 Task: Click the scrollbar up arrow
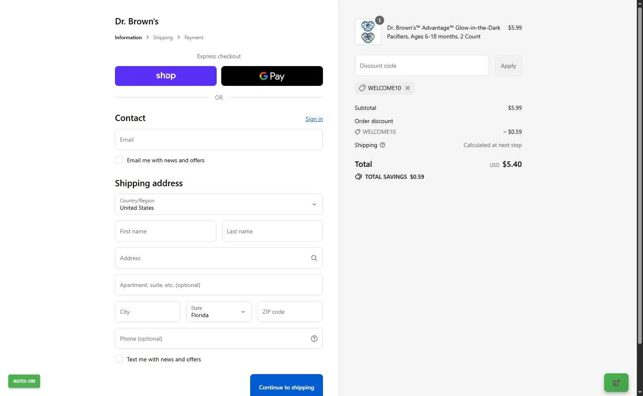coord(640,3)
